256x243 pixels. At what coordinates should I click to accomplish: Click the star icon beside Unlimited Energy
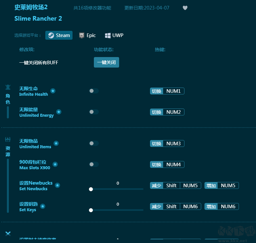click(59, 112)
